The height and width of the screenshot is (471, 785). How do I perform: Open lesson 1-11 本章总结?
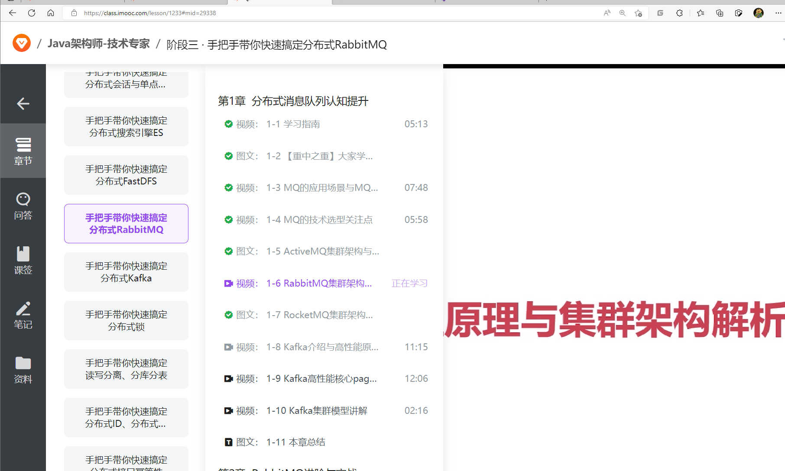pos(296,442)
